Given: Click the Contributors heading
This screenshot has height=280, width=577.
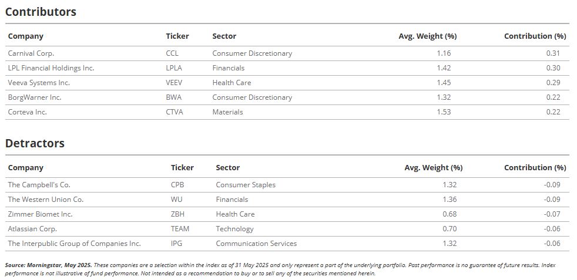Looking at the screenshot, I should (x=41, y=12).
